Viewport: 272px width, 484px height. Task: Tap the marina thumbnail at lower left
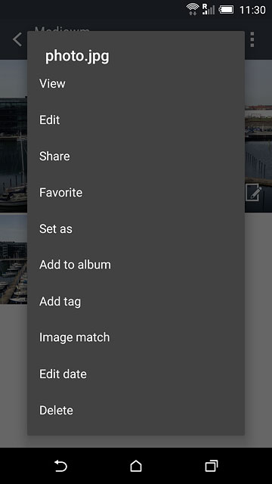pyautogui.click(x=14, y=259)
